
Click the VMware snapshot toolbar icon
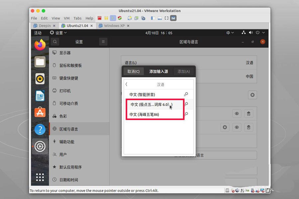pyautogui.click(x=130, y=18)
